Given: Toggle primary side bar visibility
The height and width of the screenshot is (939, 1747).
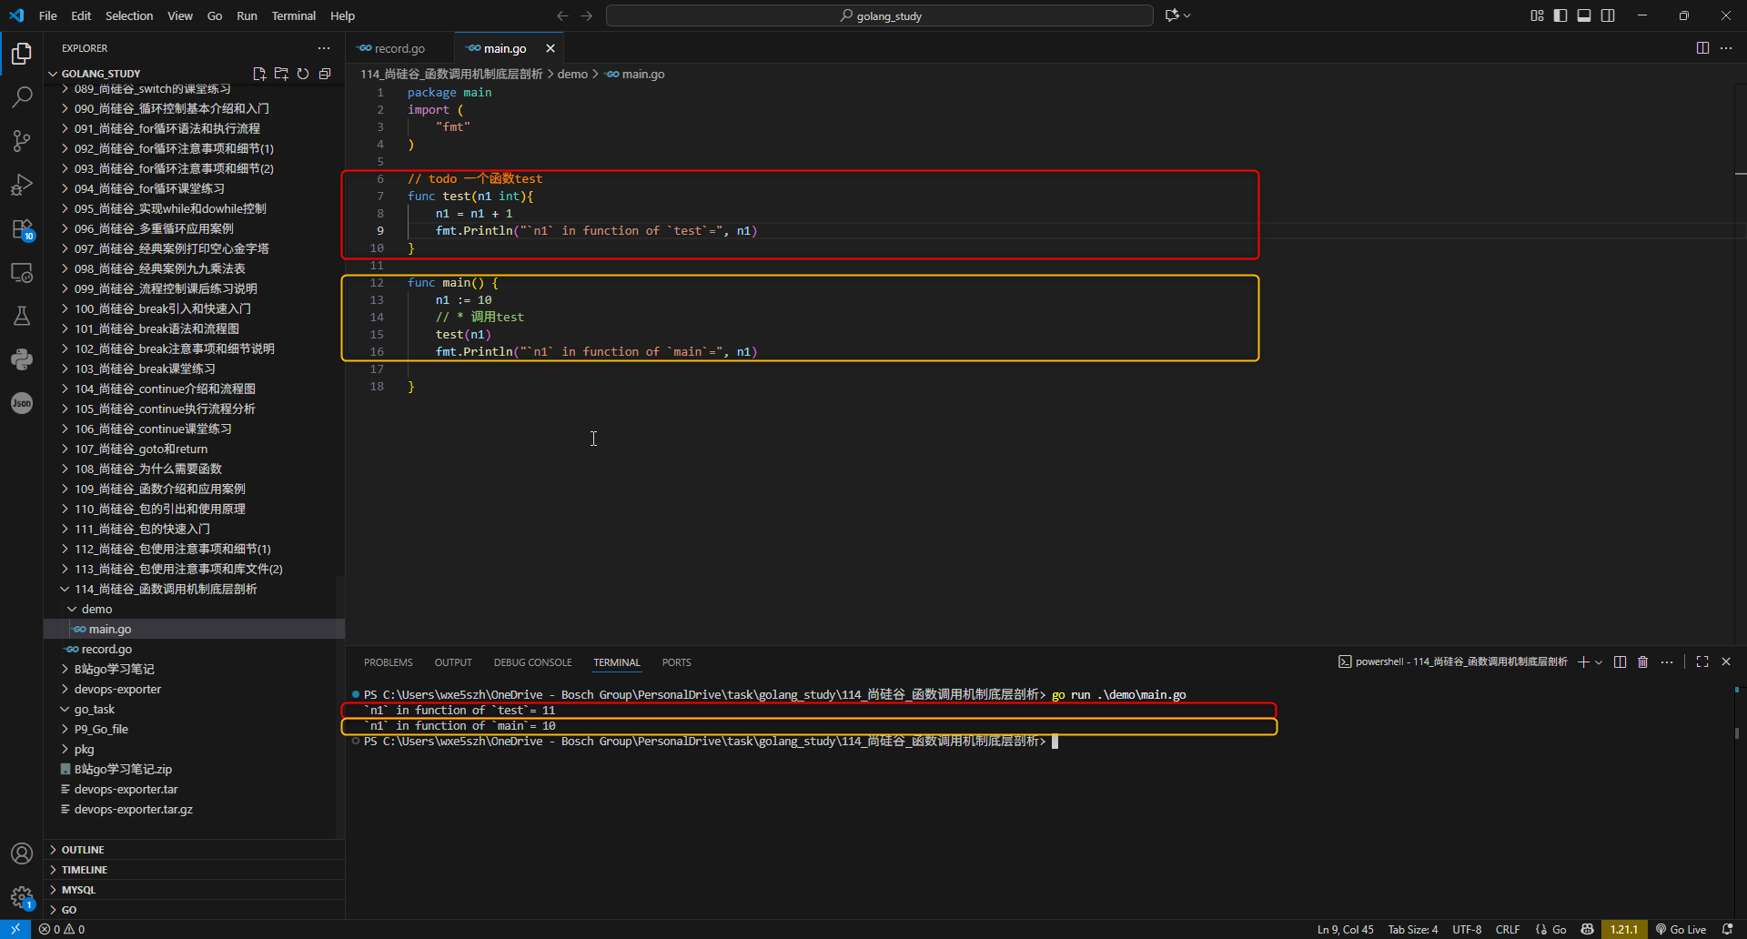Looking at the screenshot, I should (1560, 15).
